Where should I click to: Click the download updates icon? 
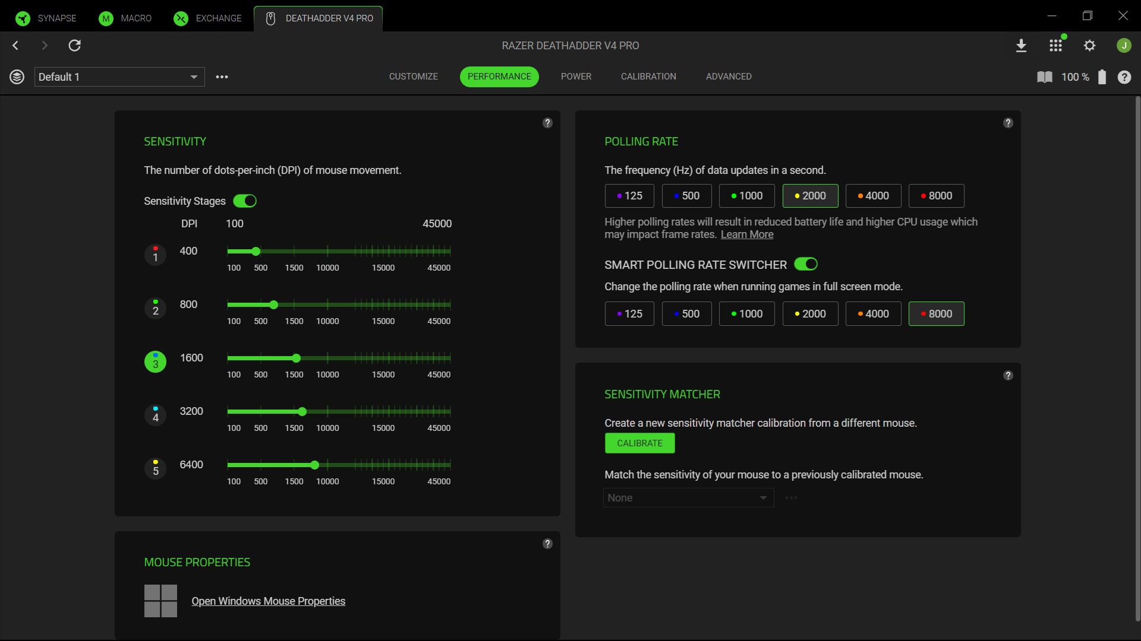pos(1021,46)
